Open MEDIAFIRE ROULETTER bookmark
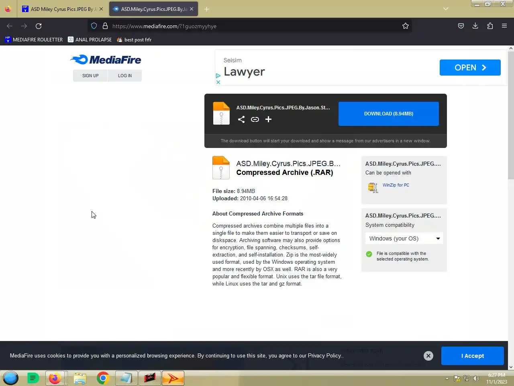The image size is (514, 386). [34, 39]
